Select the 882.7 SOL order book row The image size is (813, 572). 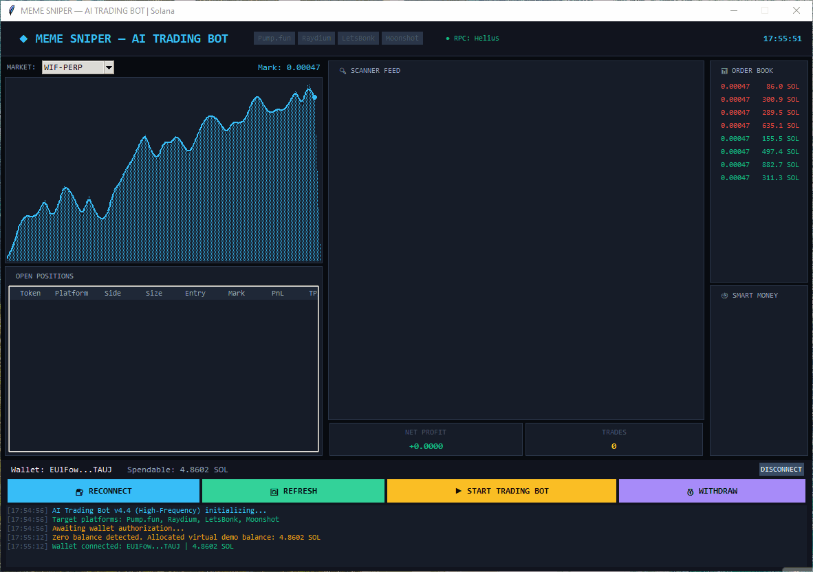point(759,165)
